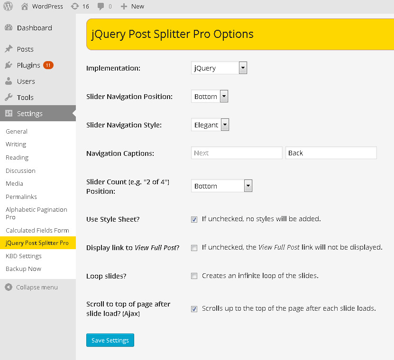Click the plus icon for New

[124, 6]
